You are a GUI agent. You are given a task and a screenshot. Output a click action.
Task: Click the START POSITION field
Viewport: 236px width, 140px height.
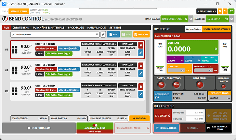[x=29, y=118]
